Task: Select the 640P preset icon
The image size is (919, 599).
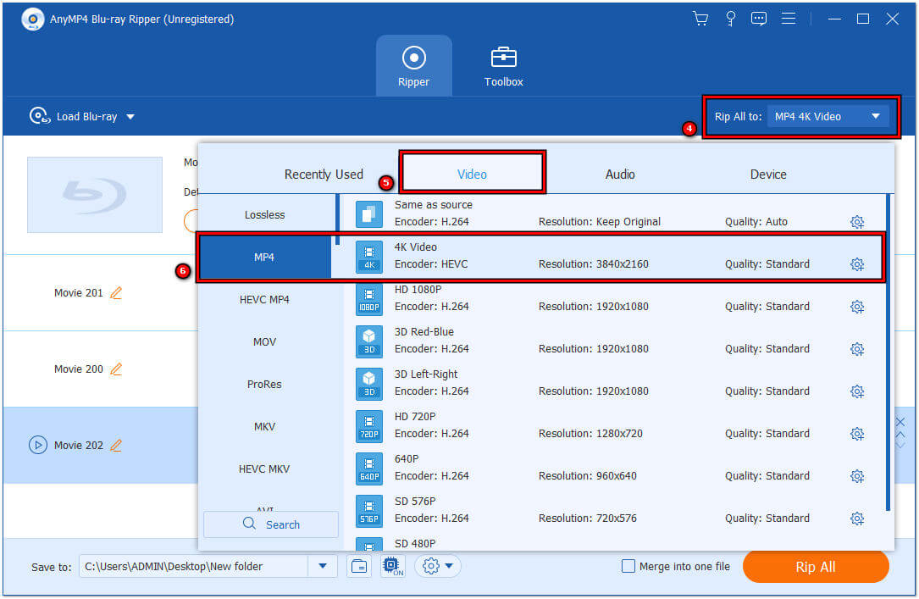Action: (x=369, y=469)
